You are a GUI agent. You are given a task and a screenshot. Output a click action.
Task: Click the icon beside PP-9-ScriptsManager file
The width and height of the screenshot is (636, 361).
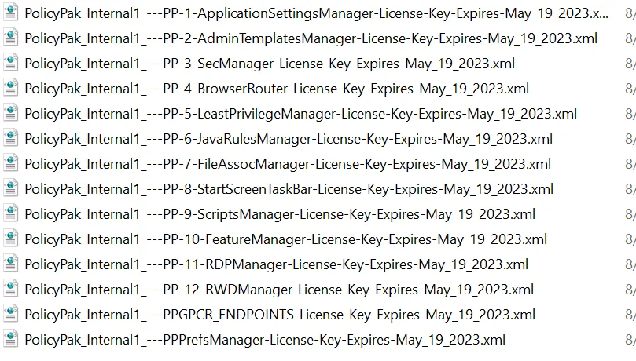coord(10,213)
